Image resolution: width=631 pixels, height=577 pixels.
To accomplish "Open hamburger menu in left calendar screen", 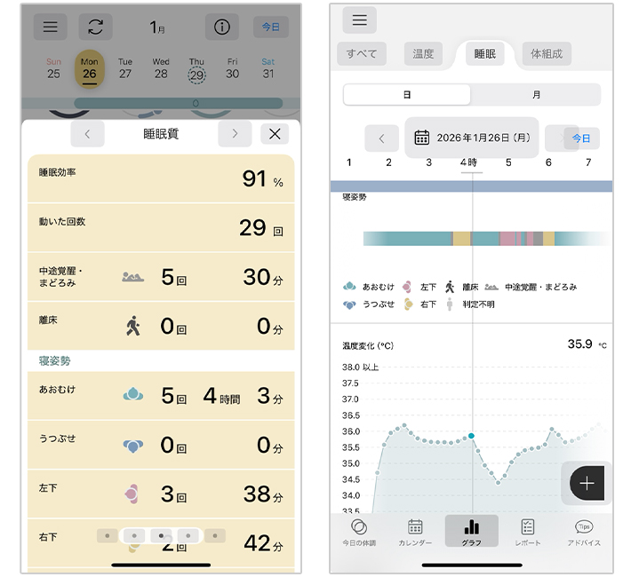I will [51, 27].
